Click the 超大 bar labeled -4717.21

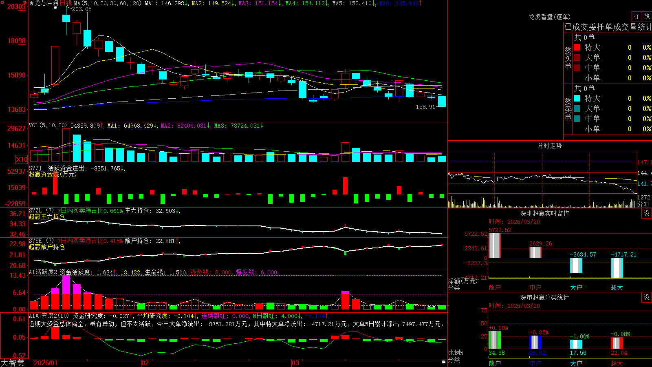coord(617,268)
